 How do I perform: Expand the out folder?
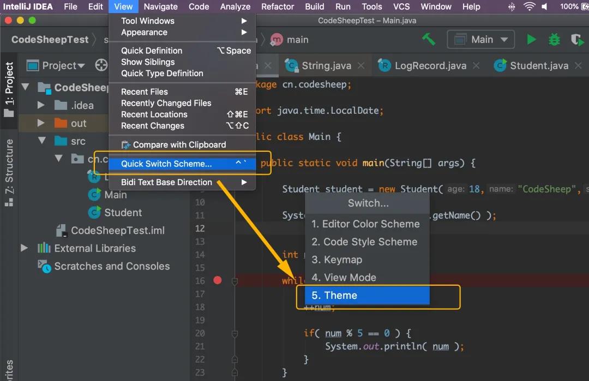41,123
